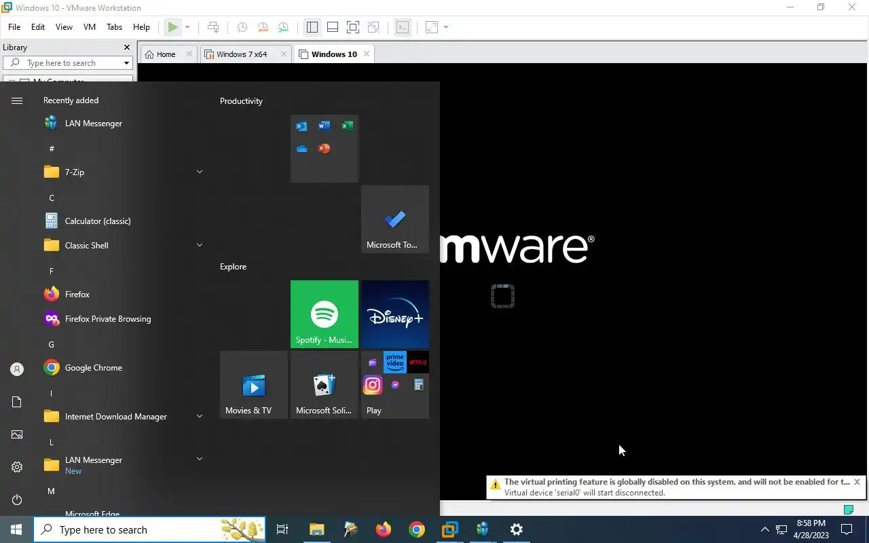Click the Productivity group heading
869x543 pixels.
[241, 101]
